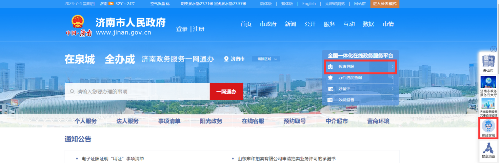Click the 智享地图 map icon
Image resolution: width=499 pixels, height=163 pixels.
[488, 148]
